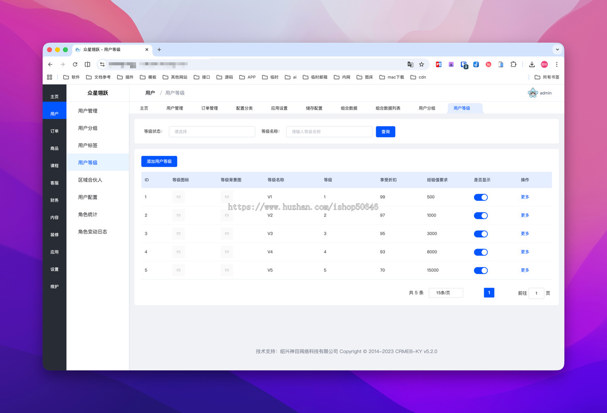This screenshot has height=413, width=607.
Task: Open 更多 actions for V3 row
Action: point(525,233)
